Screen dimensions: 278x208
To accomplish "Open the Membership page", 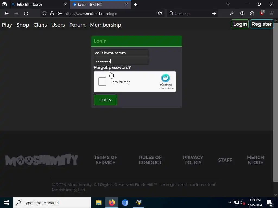I will (x=106, y=25).
